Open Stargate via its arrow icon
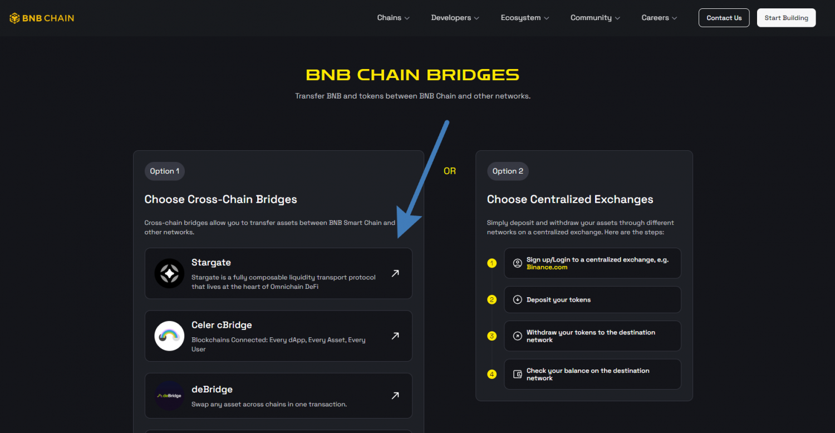835x433 pixels. pyautogui.click(x=395, y=273)
